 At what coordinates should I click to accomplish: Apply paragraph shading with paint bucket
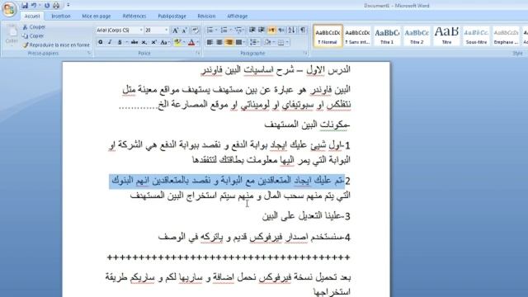[267, 42]
